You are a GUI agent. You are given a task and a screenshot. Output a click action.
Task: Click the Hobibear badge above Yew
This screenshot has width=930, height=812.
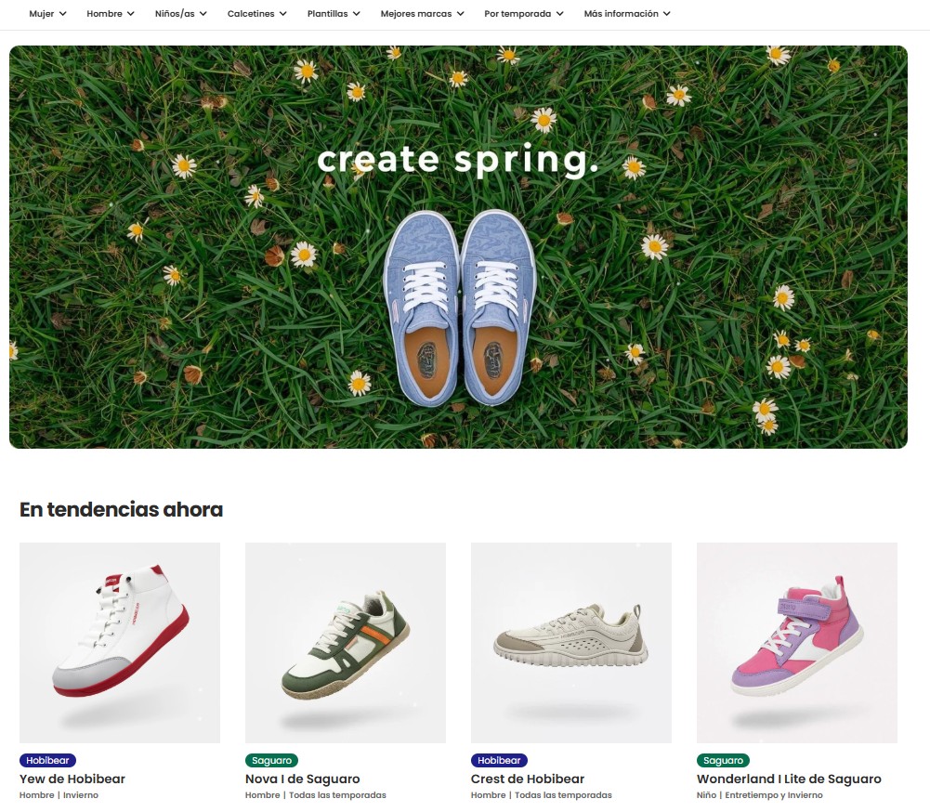point(47,760)
